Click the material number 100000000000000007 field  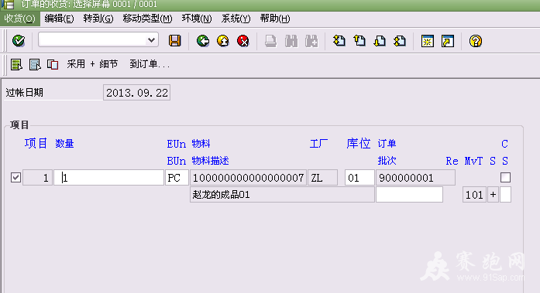248,178
